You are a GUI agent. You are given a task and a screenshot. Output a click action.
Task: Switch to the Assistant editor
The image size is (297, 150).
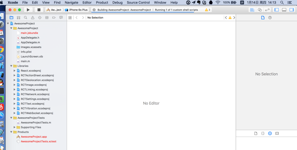pos(260,10)
